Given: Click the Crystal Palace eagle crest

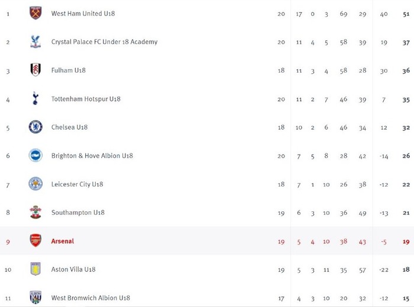Looking at the screenshot, I should click(35, 42).
